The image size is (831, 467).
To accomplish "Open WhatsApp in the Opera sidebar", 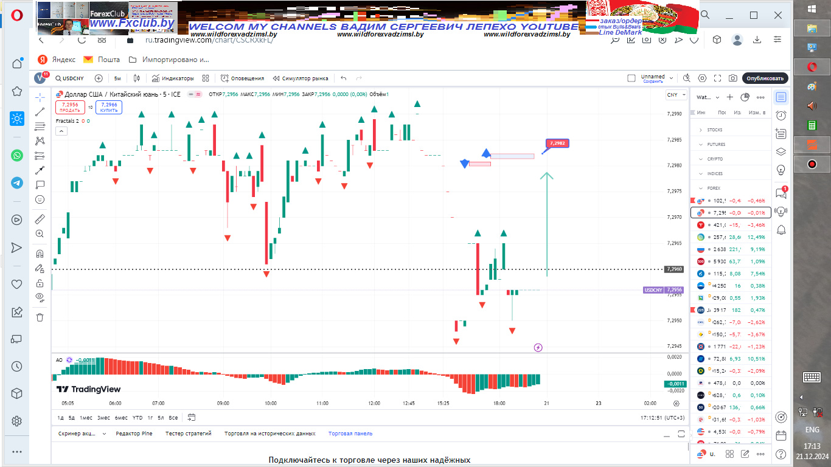I will [17, 155].
